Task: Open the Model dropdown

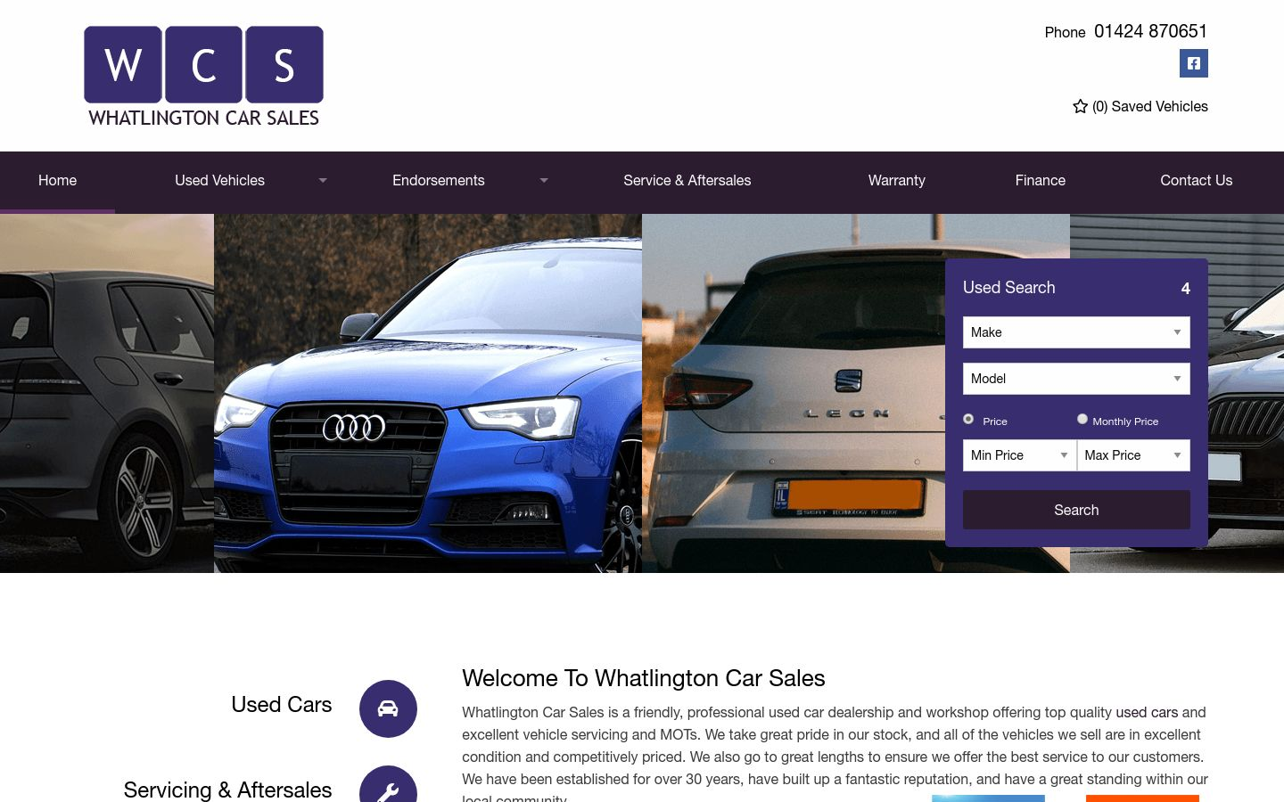Action: (x=1076, y=379)
